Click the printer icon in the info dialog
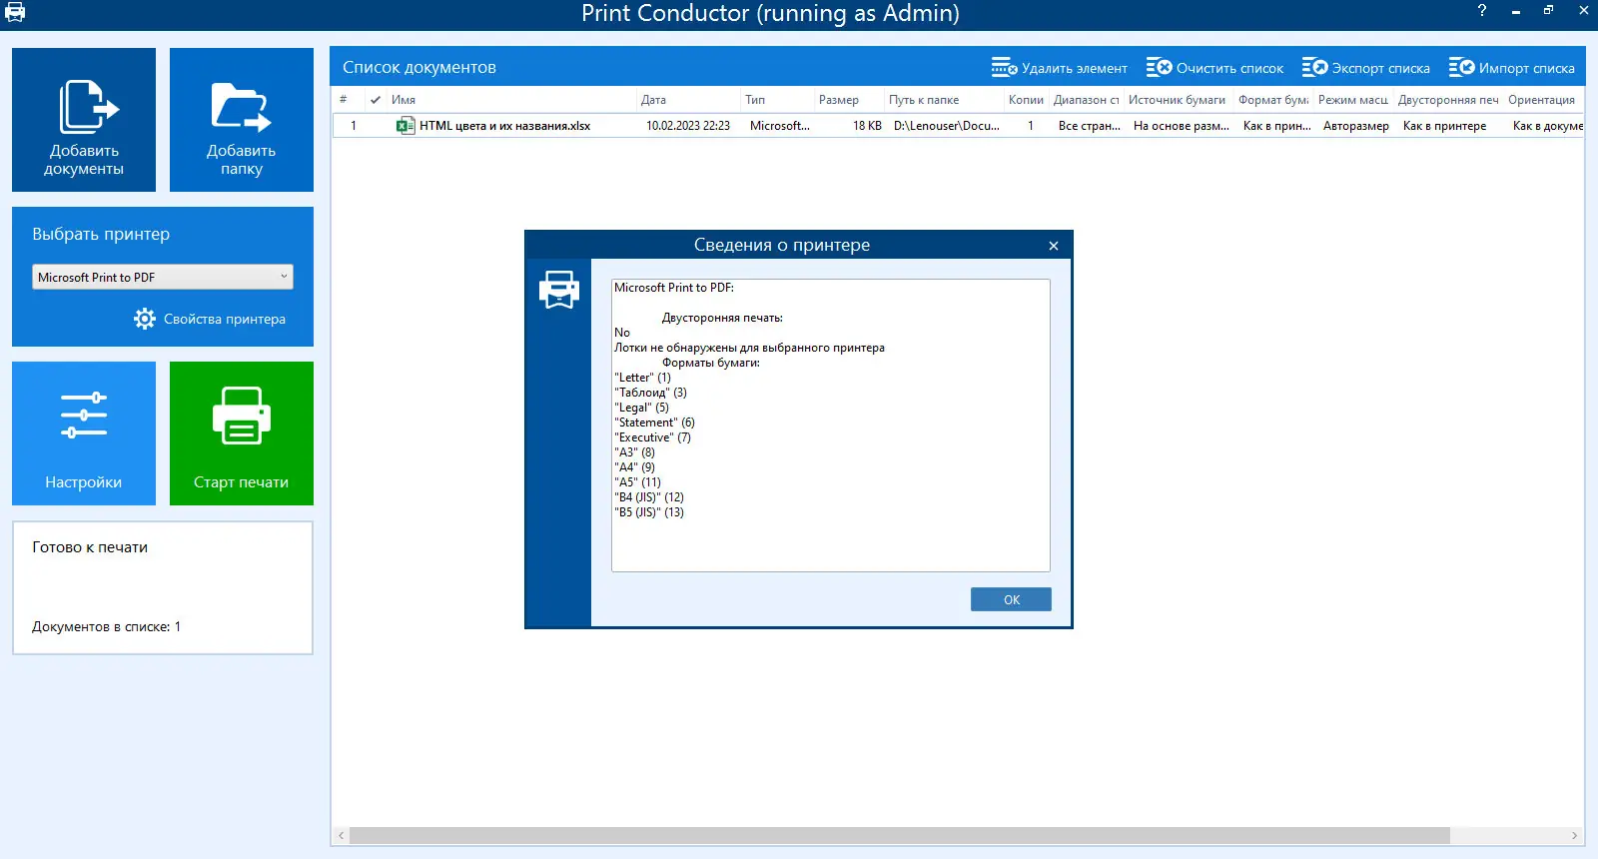The image size is (1598, 859). [559, 289]
